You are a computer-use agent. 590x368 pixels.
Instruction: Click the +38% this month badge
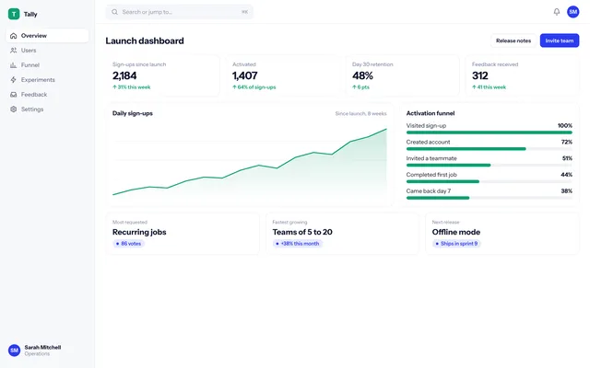(297, 244)
